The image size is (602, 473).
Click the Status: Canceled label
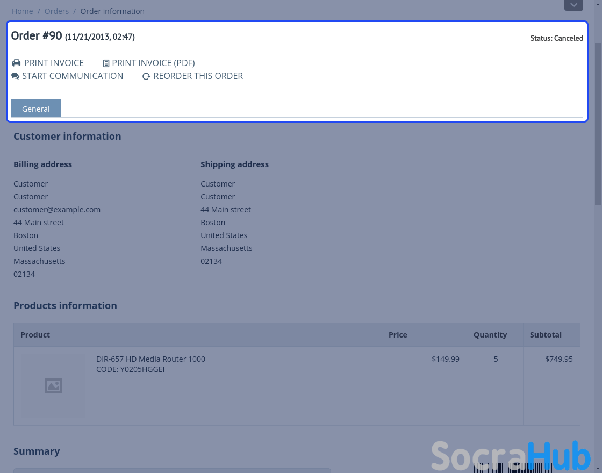[x=556, y=38]
